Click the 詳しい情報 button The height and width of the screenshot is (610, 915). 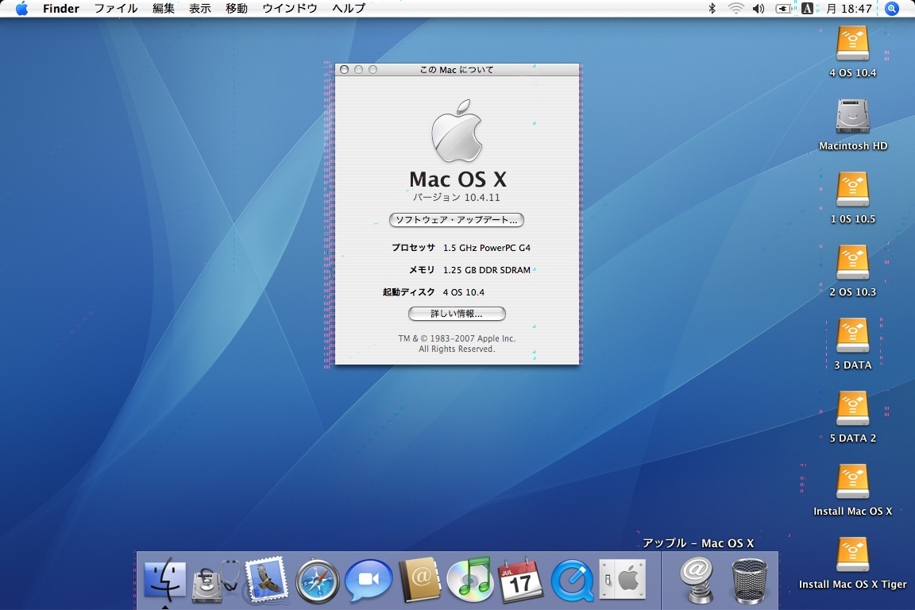[457, 314]
